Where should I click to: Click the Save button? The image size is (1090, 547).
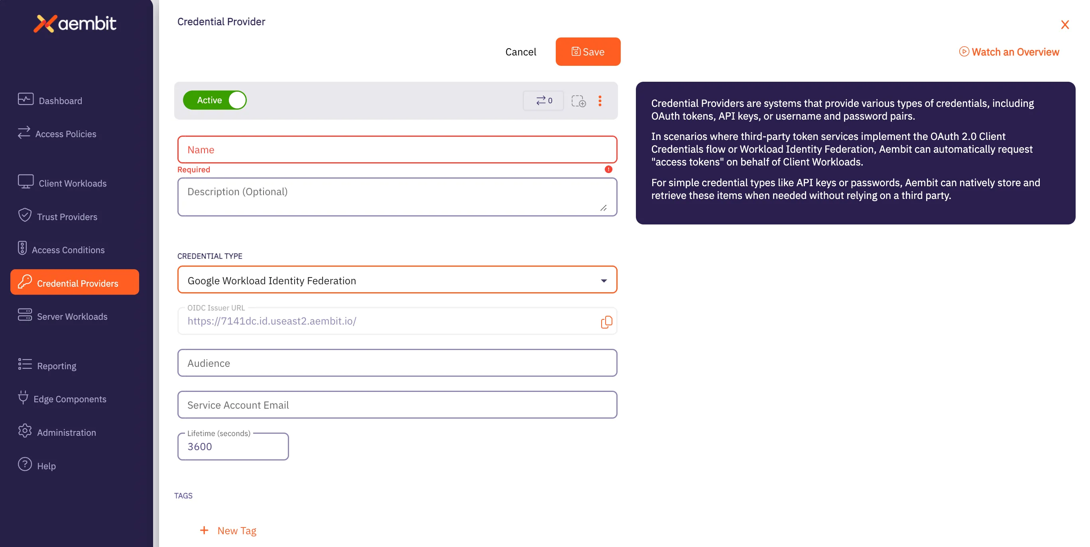pyautogui.click(x=588, y=51)
